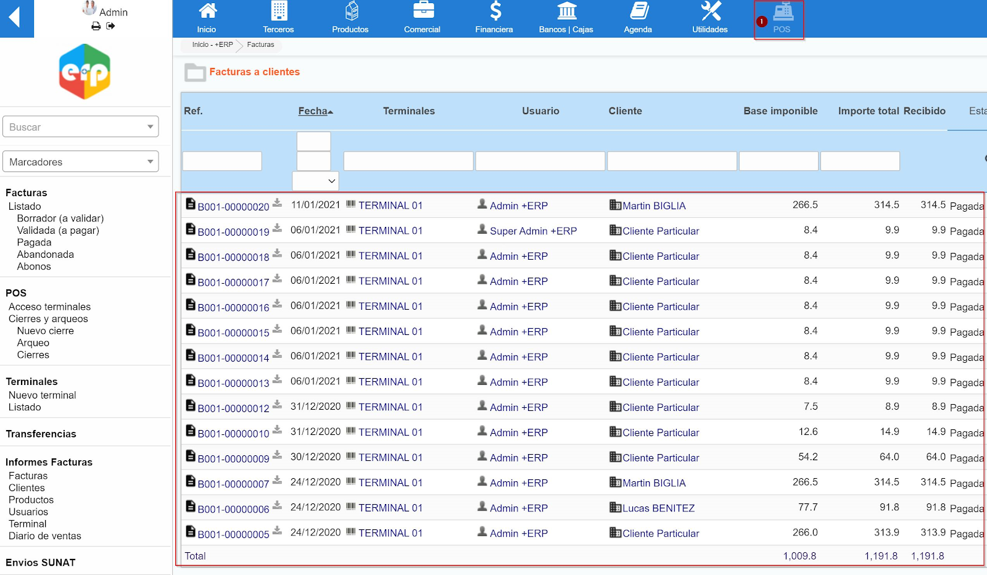Open Nuevo cierre in sidebar
The height and width of the screenshot is (575, 987).
click(x=45, y=331)
